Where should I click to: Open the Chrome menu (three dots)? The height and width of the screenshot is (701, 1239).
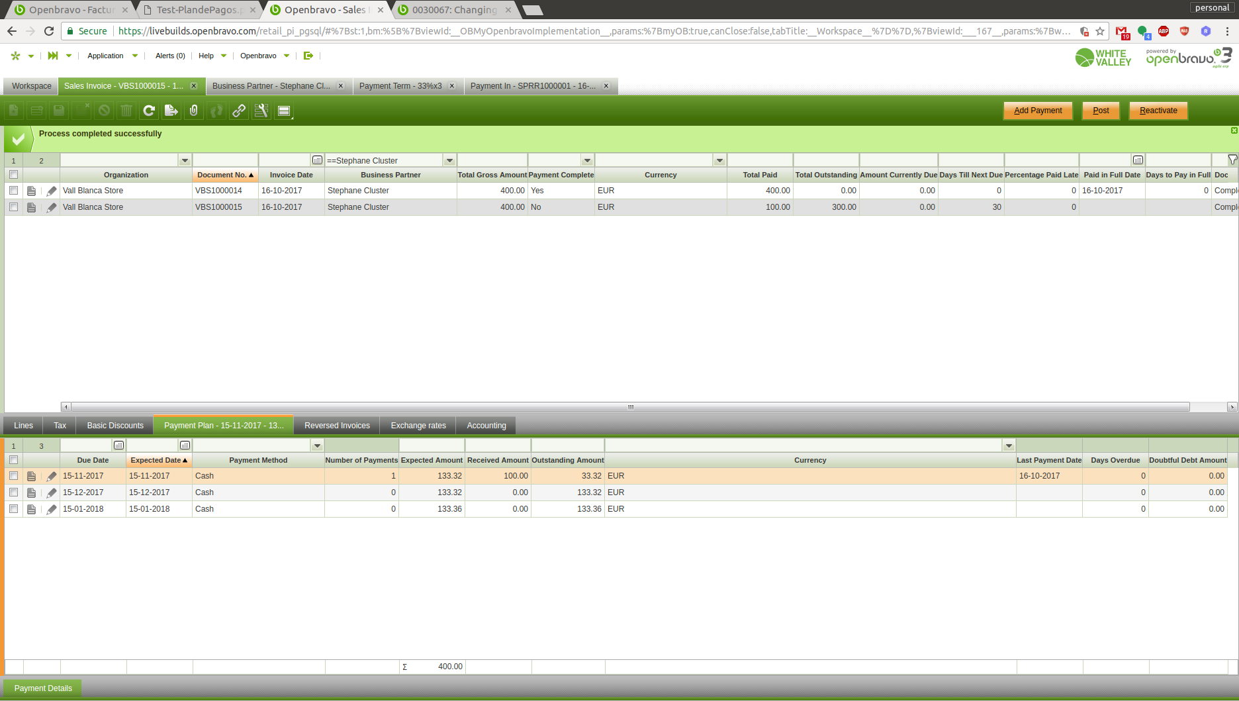click(1227, 31)
